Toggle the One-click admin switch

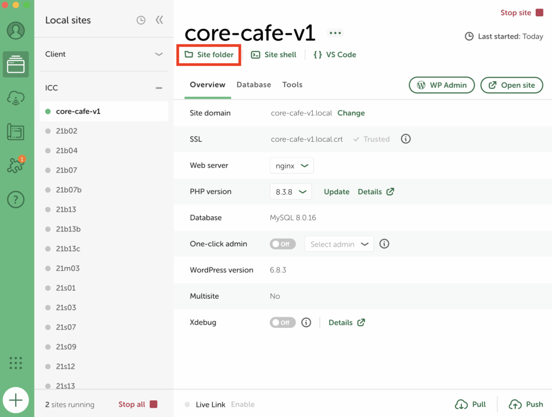click(282, 244)
